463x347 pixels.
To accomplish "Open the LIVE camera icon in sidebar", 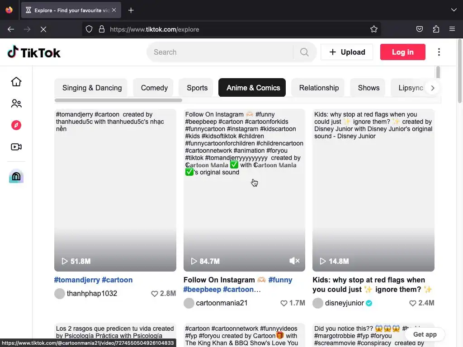I will 16,147.
